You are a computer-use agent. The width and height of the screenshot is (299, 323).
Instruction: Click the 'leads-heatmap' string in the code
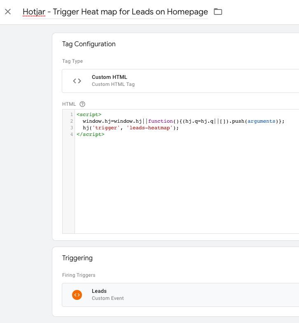click(x=149, y=128)
